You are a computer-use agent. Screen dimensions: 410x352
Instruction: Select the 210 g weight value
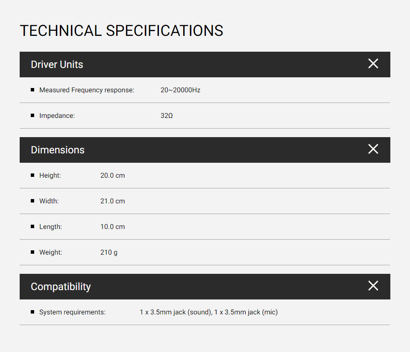[x=108, y=252]
